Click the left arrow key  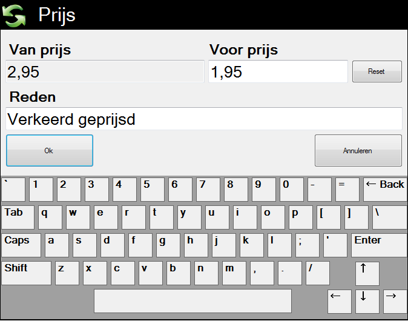coord(340,301)
